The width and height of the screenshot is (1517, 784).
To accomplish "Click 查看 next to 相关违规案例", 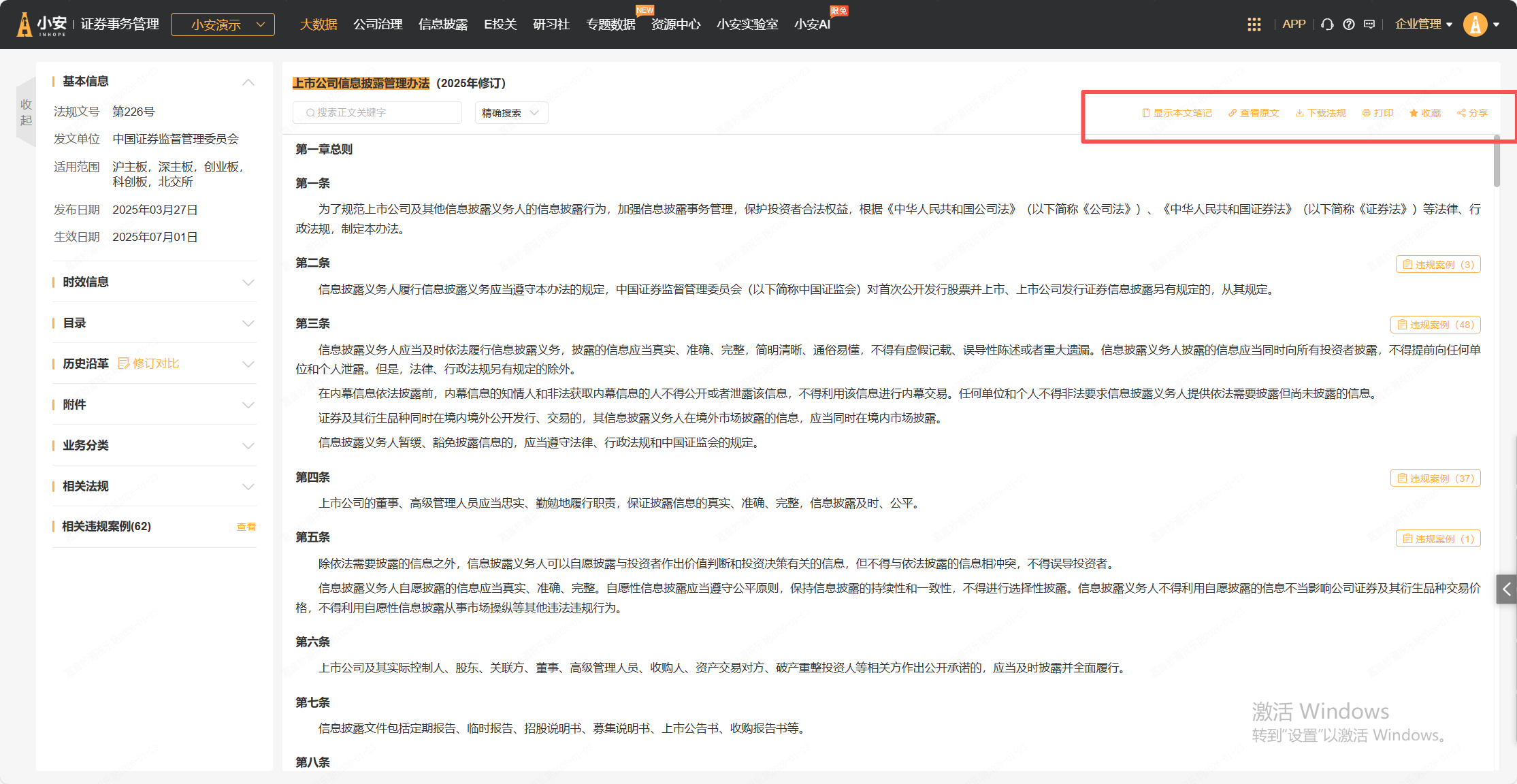I will click(x=246, y=527).
